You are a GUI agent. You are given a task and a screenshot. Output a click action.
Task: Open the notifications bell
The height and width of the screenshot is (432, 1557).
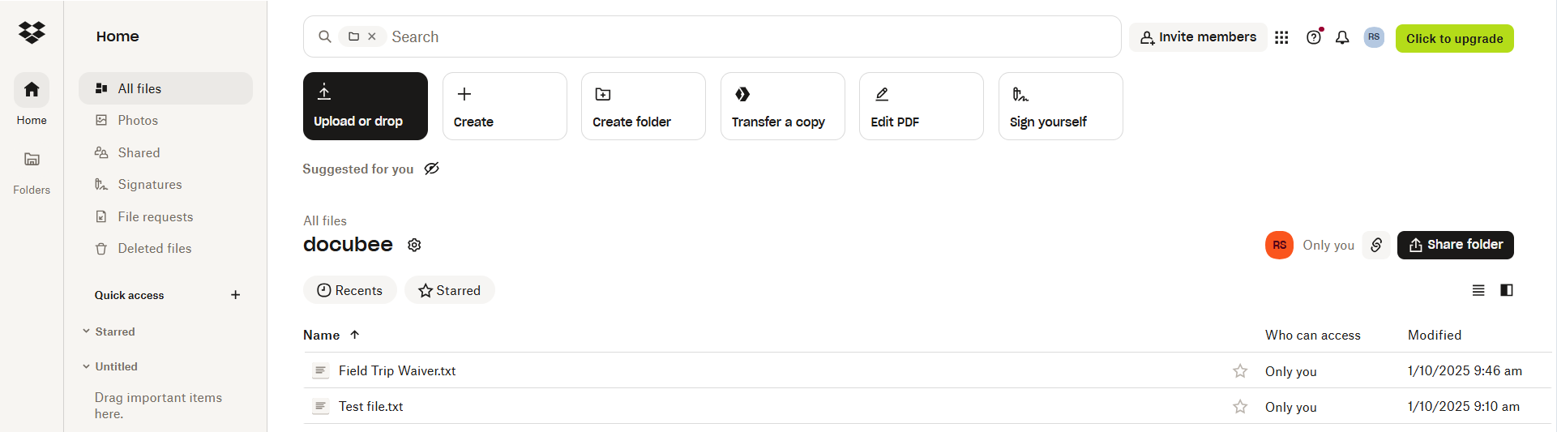coord(1342,37)
